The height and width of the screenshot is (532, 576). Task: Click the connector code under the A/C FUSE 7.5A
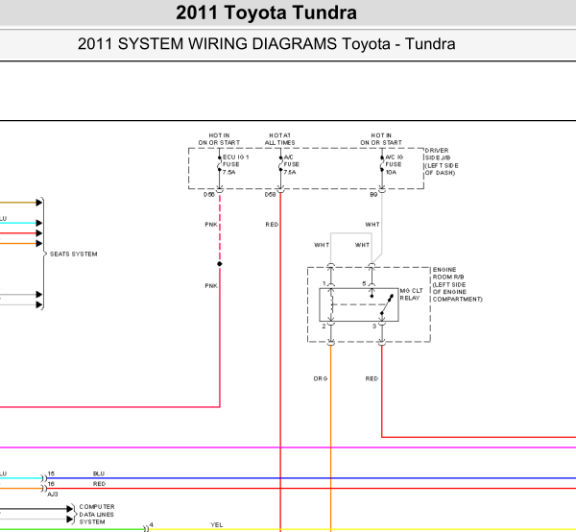[x=270, y=195]
